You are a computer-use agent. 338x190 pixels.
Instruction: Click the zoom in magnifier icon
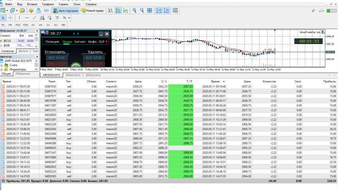(134, 10)
